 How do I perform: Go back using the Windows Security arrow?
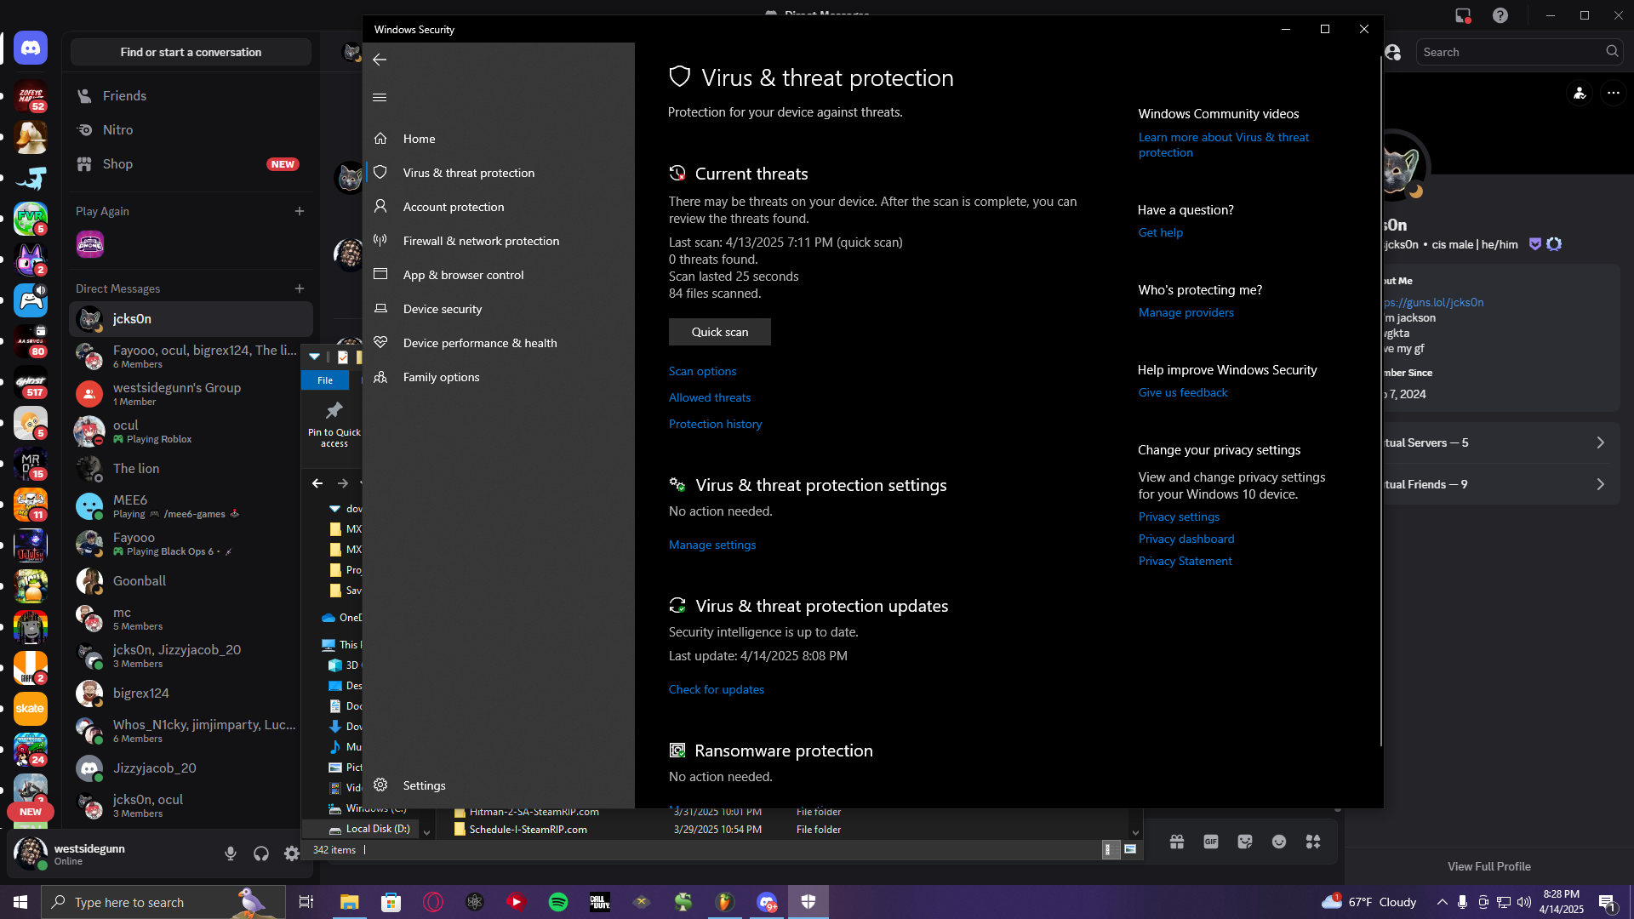tap(380, 60)
